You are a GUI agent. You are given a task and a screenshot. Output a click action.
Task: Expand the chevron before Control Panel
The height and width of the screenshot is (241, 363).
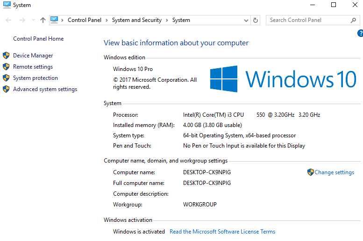coord(62,21)
